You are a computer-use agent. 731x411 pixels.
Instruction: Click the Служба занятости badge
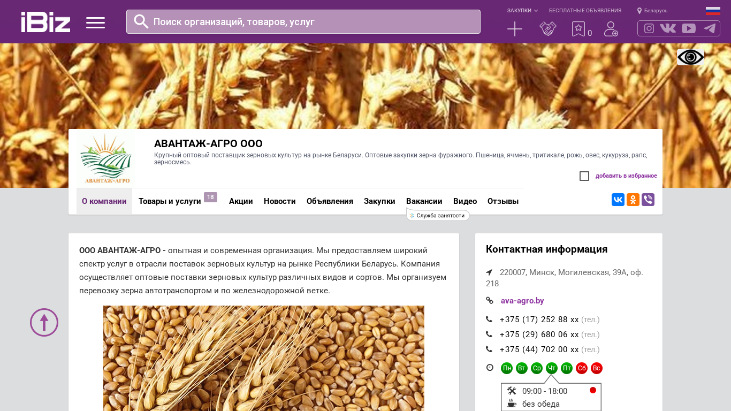click(438, 215)
